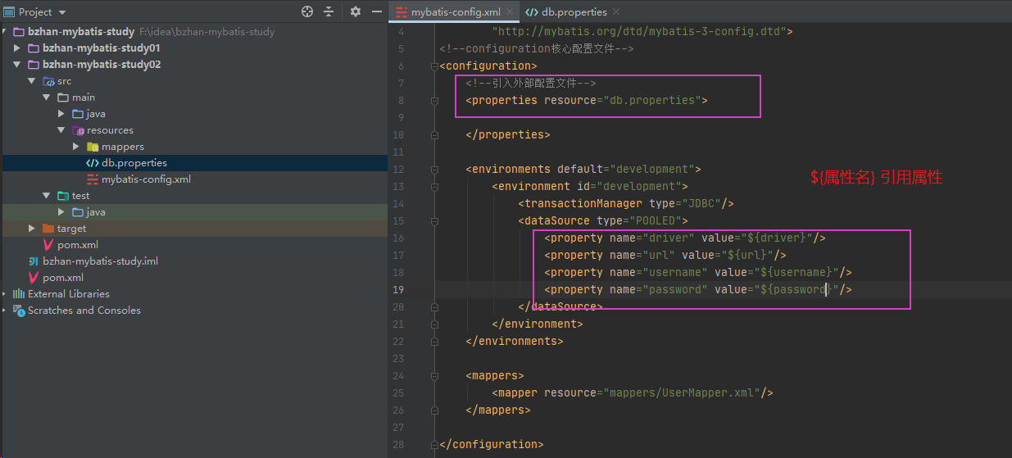The height and width of the screenshot is (458, 1012).
Task: Select bzhan-mybatis-study.iml file
Action: click(x=100, y=261)
